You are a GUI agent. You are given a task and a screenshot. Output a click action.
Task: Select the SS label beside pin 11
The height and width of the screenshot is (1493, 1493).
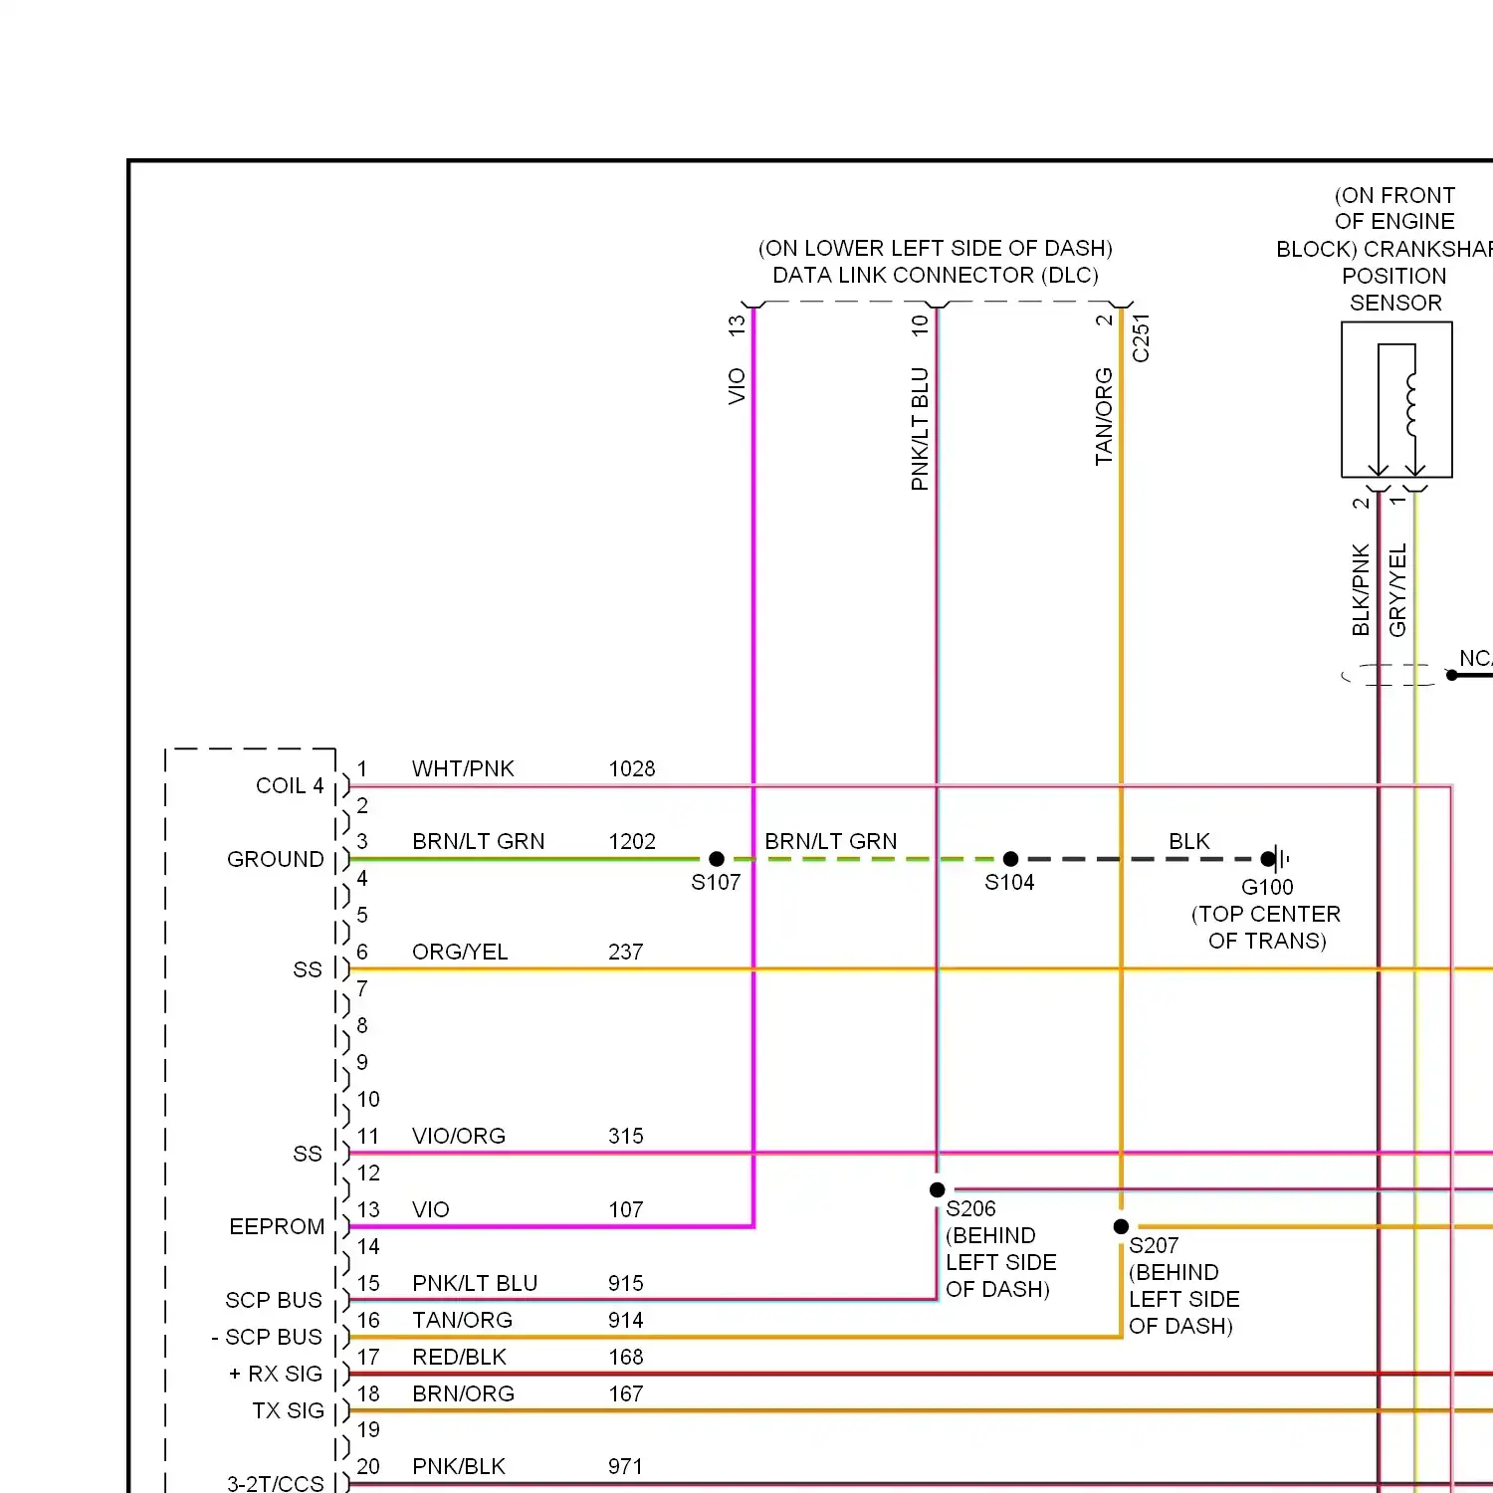308,1154
